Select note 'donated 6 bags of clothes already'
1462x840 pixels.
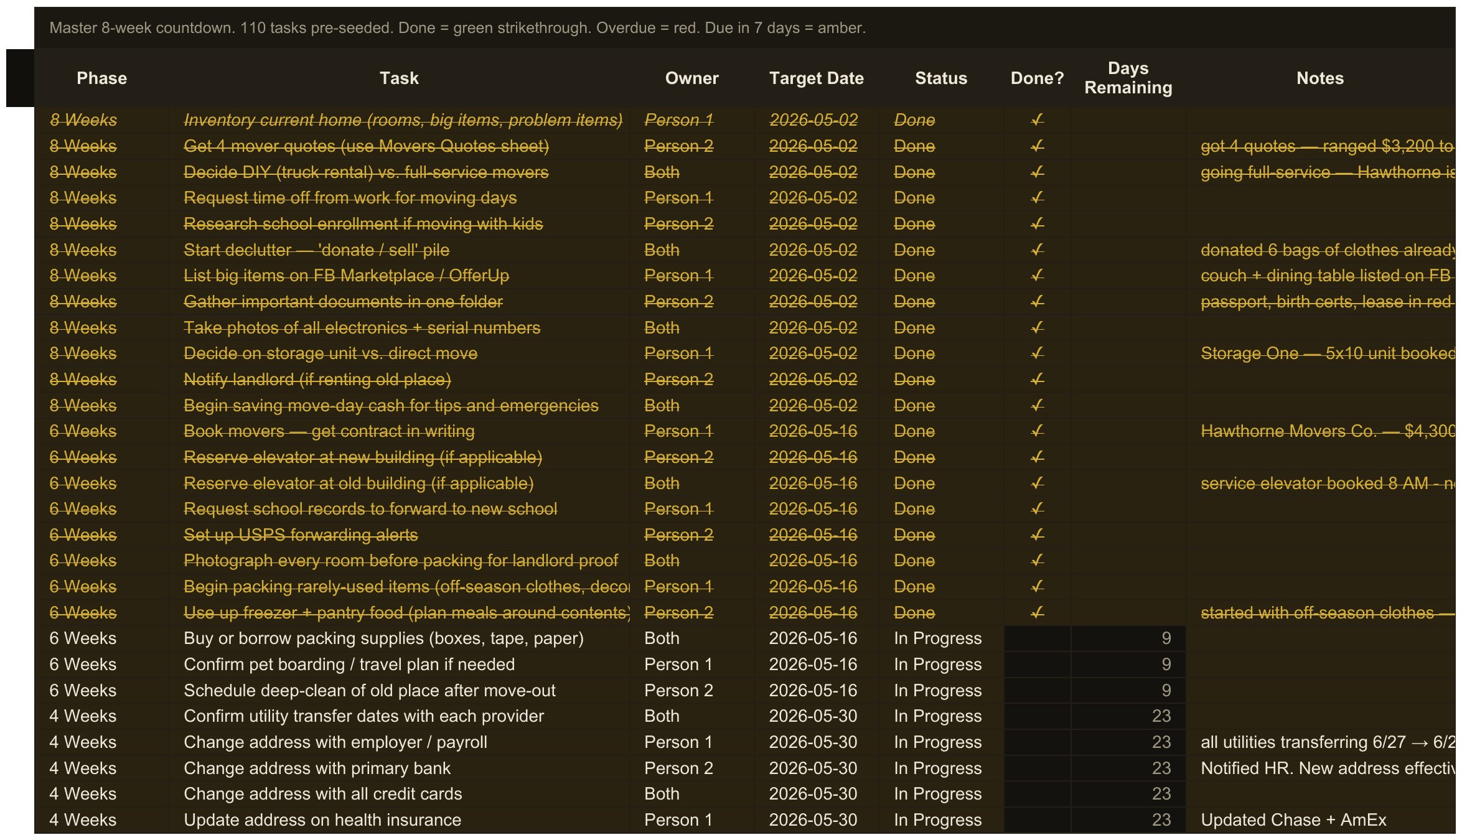point(1328,250)
